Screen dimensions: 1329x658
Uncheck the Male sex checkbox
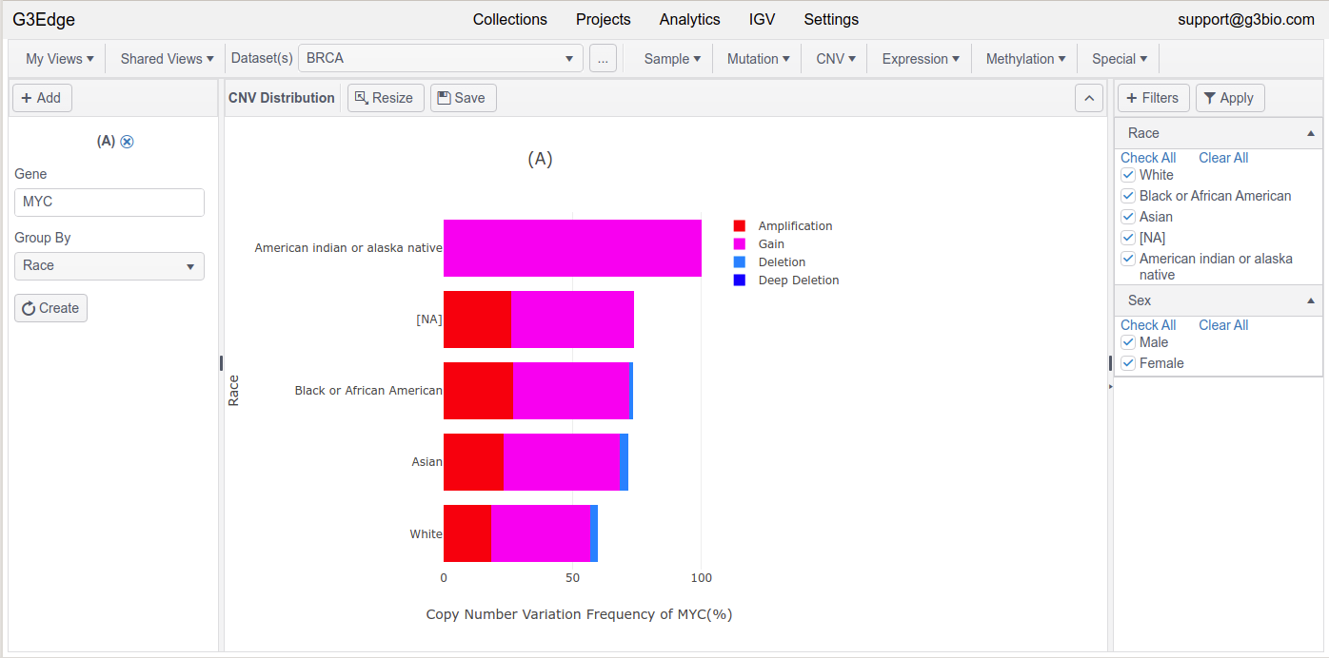pos(1128,342)
